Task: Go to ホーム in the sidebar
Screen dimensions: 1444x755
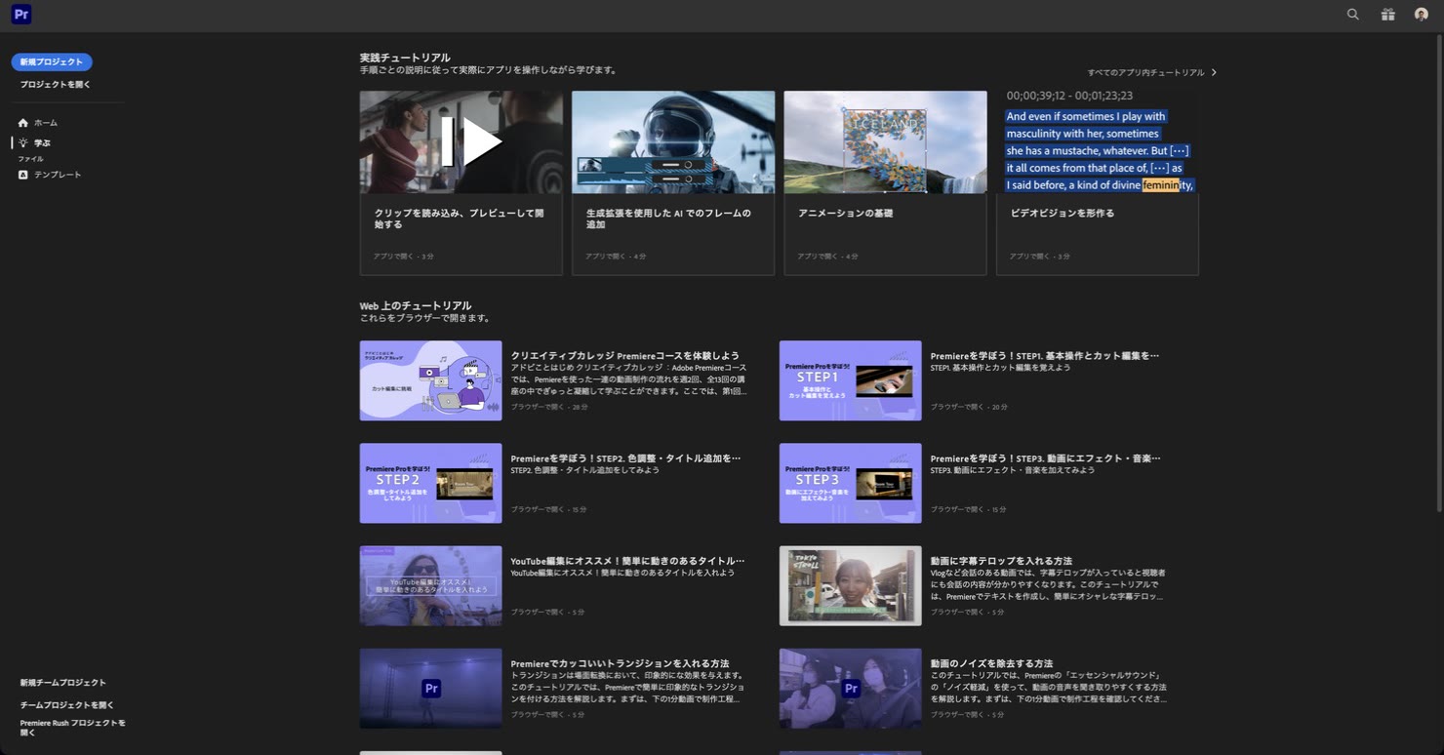Action: [x=46, y=123]
